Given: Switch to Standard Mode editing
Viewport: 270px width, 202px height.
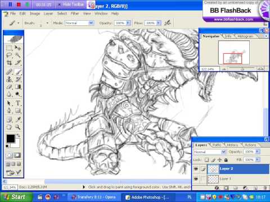Looking at the screenshot, I should [x=9, y=155].
